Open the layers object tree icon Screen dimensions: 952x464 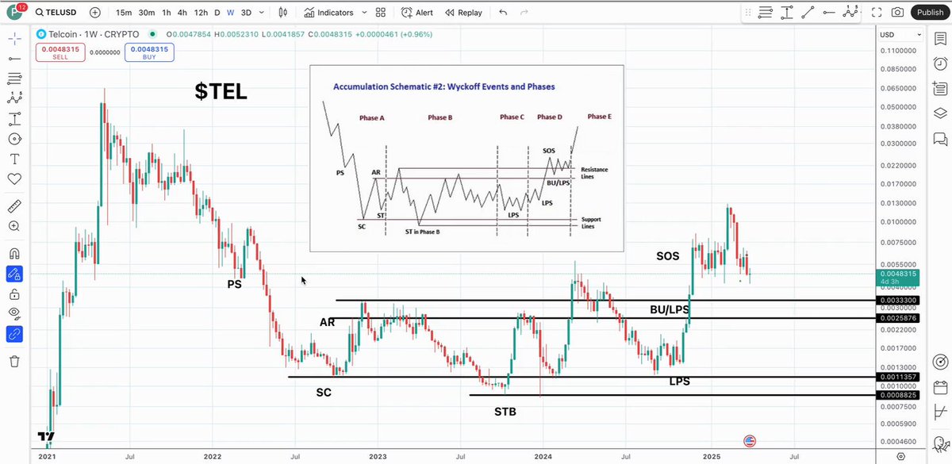coord(940,113)
